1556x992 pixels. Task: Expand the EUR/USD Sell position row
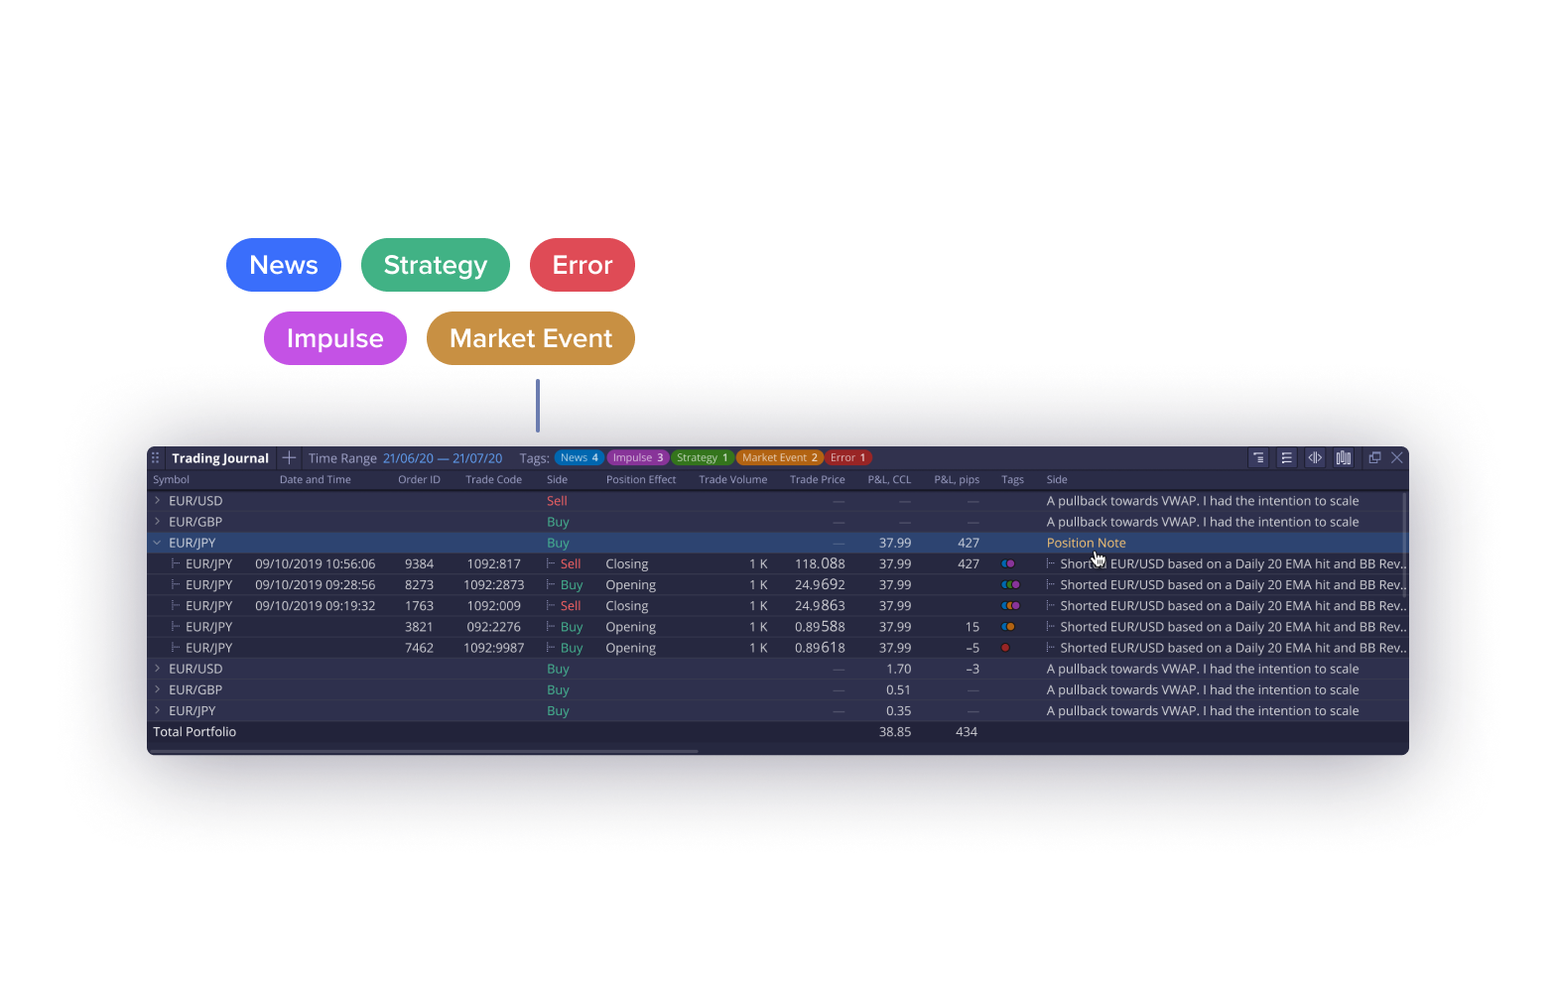[x=157, y=501]
